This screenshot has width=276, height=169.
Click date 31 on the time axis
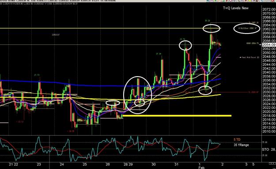(x=177, y=165)
